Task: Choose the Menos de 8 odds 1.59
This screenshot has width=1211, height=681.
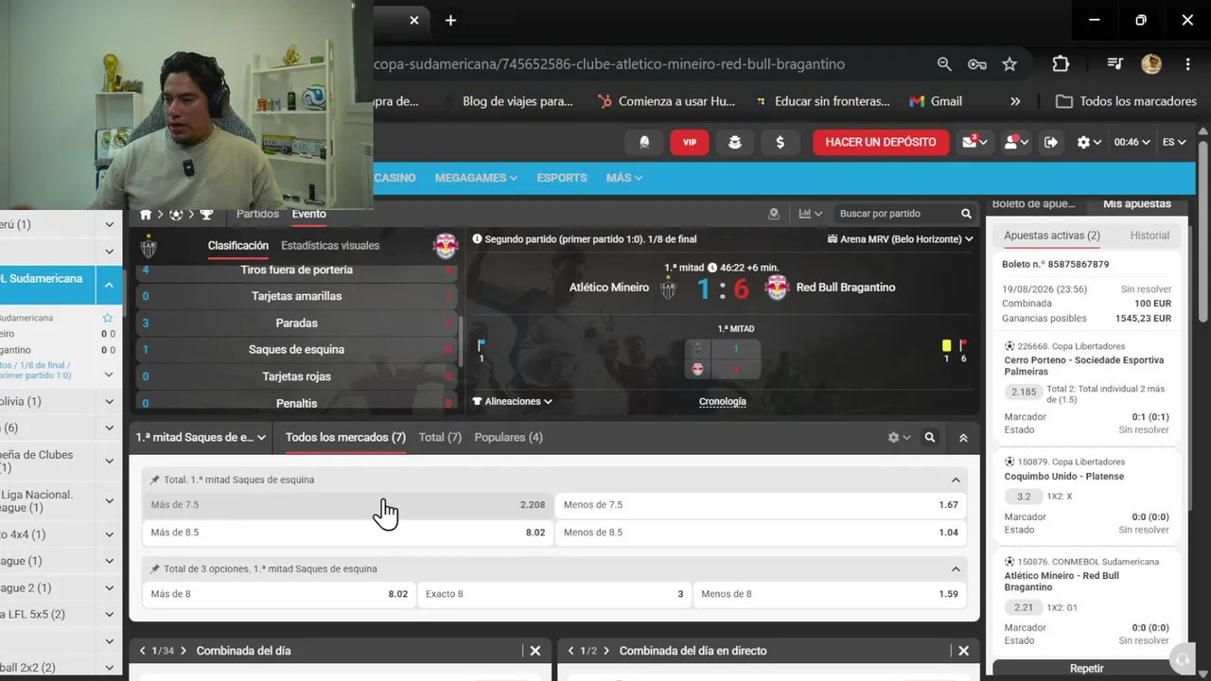Action: 830,594
